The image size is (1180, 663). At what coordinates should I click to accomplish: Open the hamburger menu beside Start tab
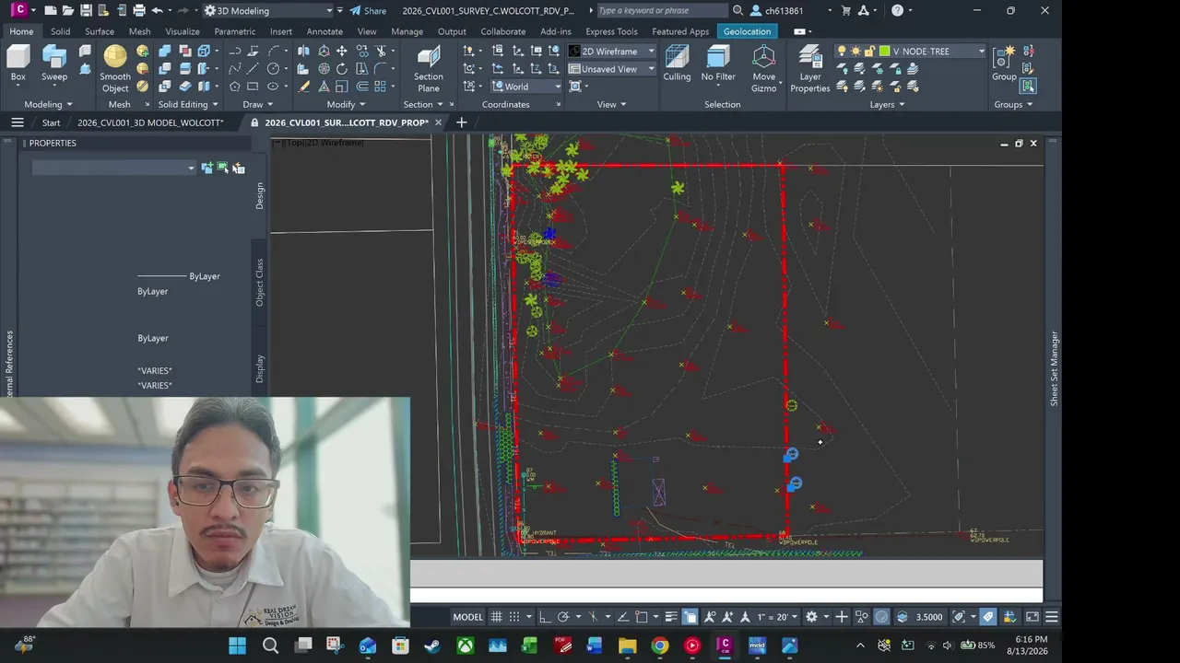(17, 122)
